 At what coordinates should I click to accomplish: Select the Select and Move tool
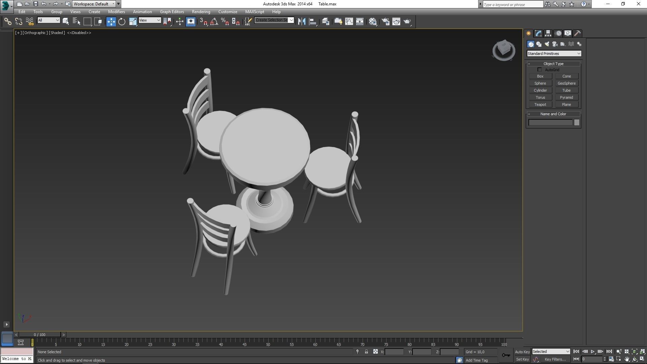click(x=111, y=22)
